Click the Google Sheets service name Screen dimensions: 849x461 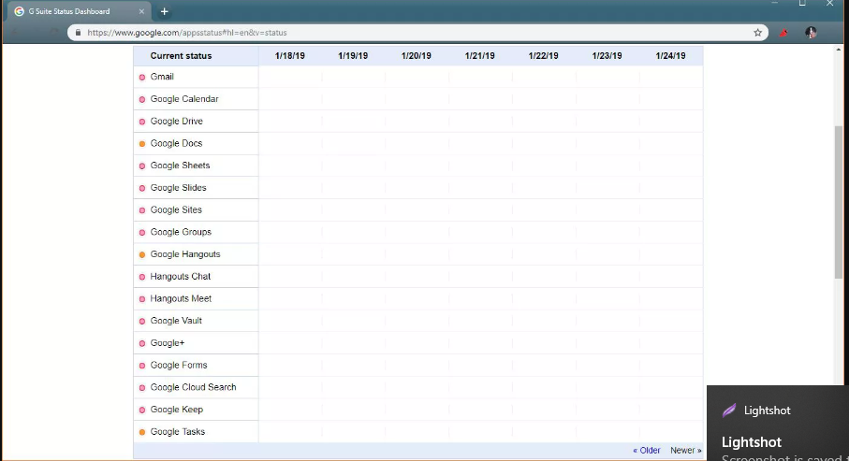180,166
